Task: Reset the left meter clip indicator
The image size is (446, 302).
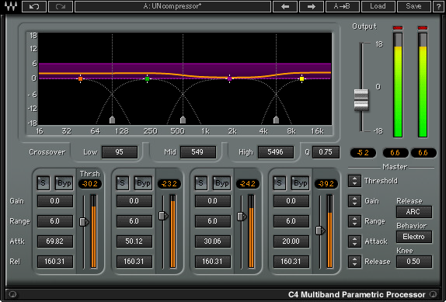Action: pyautogui.click(x=398, y=27)
